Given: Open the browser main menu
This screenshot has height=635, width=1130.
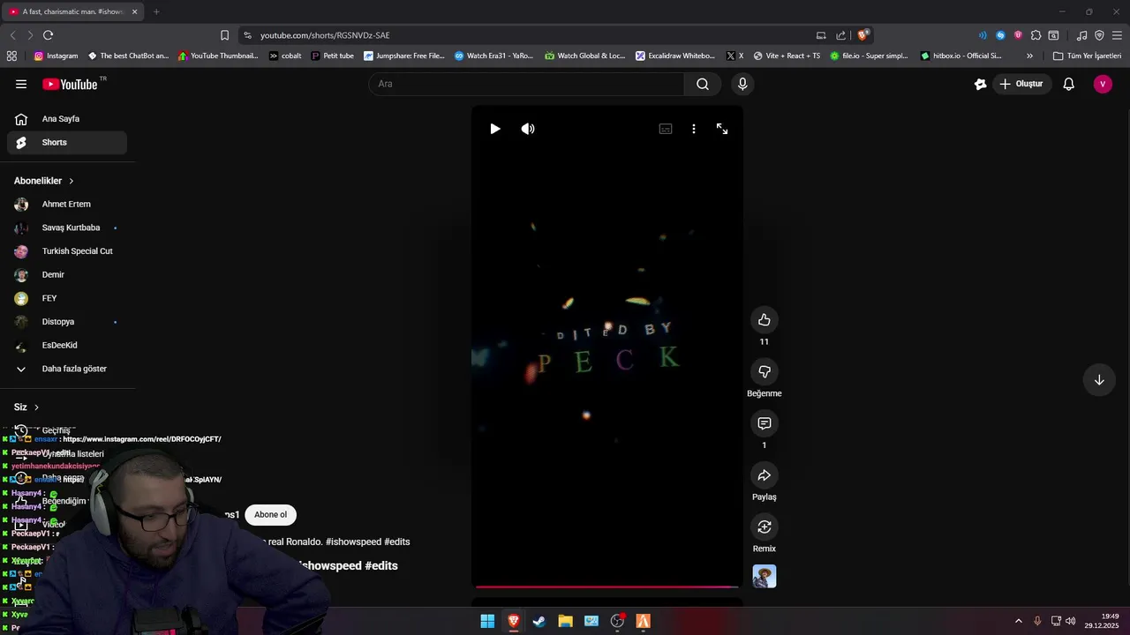Looking at the screenshot, I should [x=1117, y=35].
